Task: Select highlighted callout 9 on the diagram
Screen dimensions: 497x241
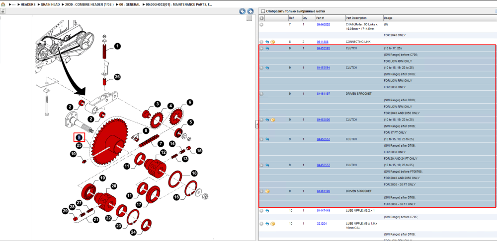Action: [x=79, y=137]
